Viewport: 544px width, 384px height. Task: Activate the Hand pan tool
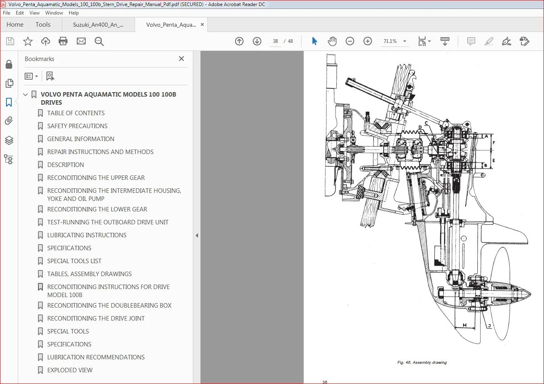click(332, 41)
